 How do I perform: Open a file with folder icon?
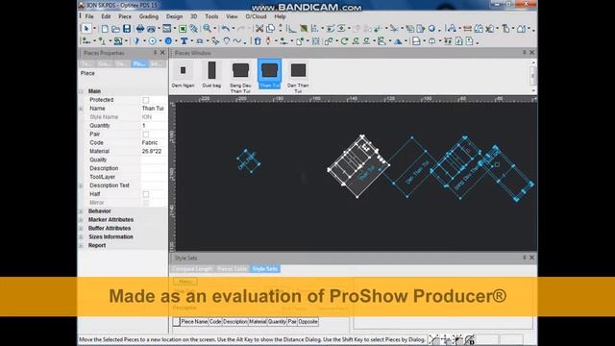click(x=115, y=29)
